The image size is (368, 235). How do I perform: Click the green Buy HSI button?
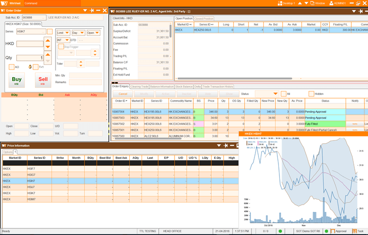(17, 80)
